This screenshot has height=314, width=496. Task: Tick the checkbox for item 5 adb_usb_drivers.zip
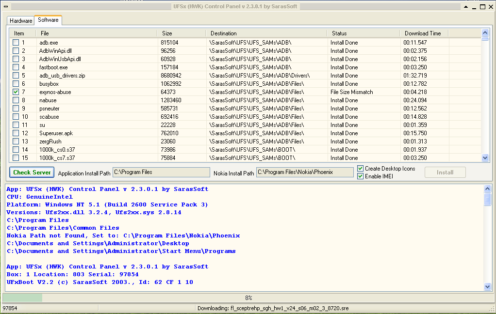point(16,75)
